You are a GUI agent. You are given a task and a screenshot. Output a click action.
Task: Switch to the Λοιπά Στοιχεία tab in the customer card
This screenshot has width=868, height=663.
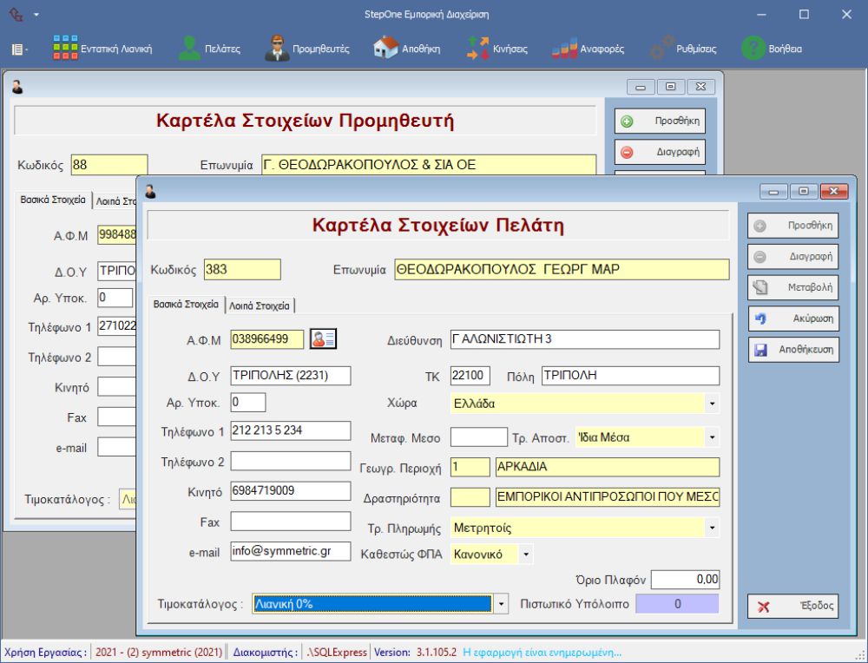click(260, 305)
